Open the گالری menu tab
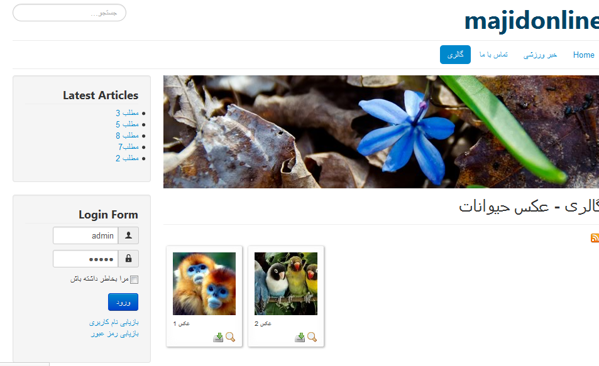Viewport: 599px width, 366px height. point(455,55)
